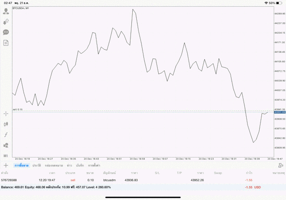Screen dimensions: 286x200
Task: Tap the plus icon beside trade tabs
Action: 6,166
